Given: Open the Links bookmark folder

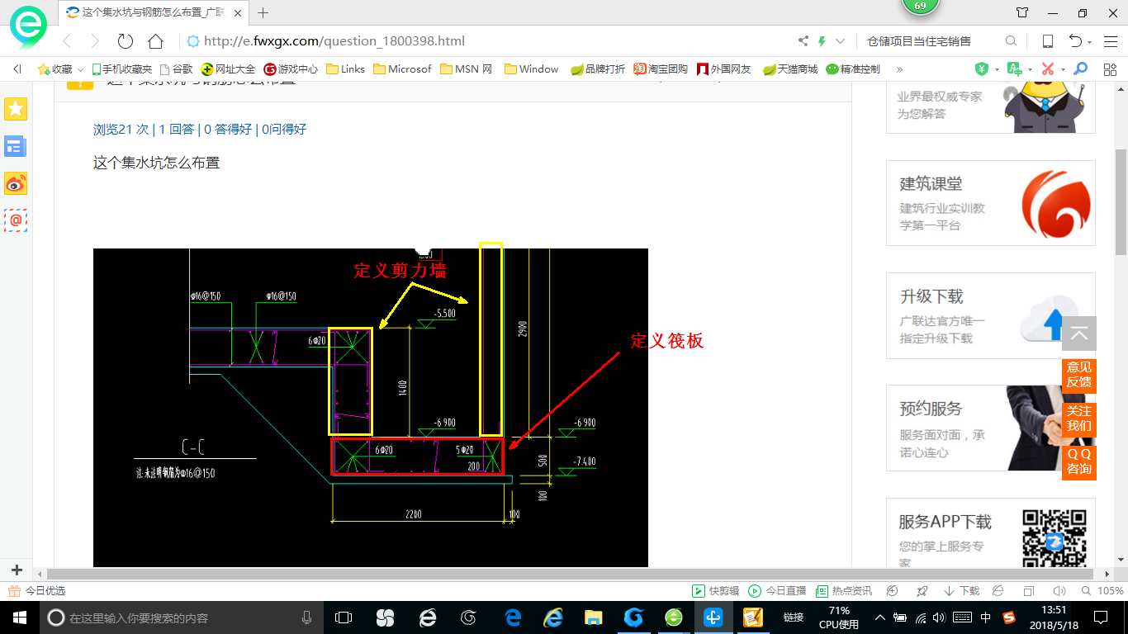Looking at the screenshot, I should [345, 69].
